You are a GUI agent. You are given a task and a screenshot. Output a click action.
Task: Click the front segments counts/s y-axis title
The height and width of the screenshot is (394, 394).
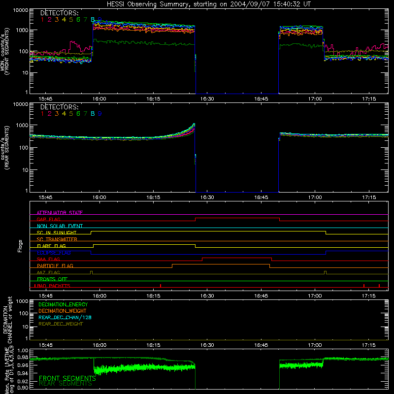pyautogui.click(x=5, y=51)
